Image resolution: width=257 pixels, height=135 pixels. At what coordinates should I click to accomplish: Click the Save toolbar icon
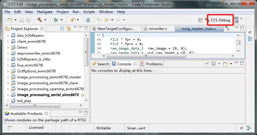coord(21,20)
